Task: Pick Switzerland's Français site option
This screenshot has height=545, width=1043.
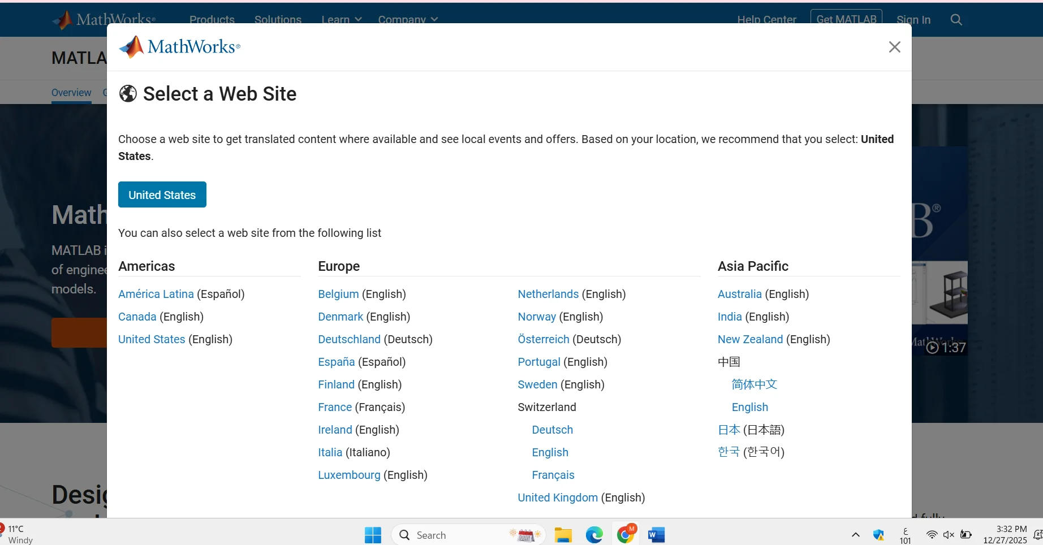Action: [x=553, y=475]
